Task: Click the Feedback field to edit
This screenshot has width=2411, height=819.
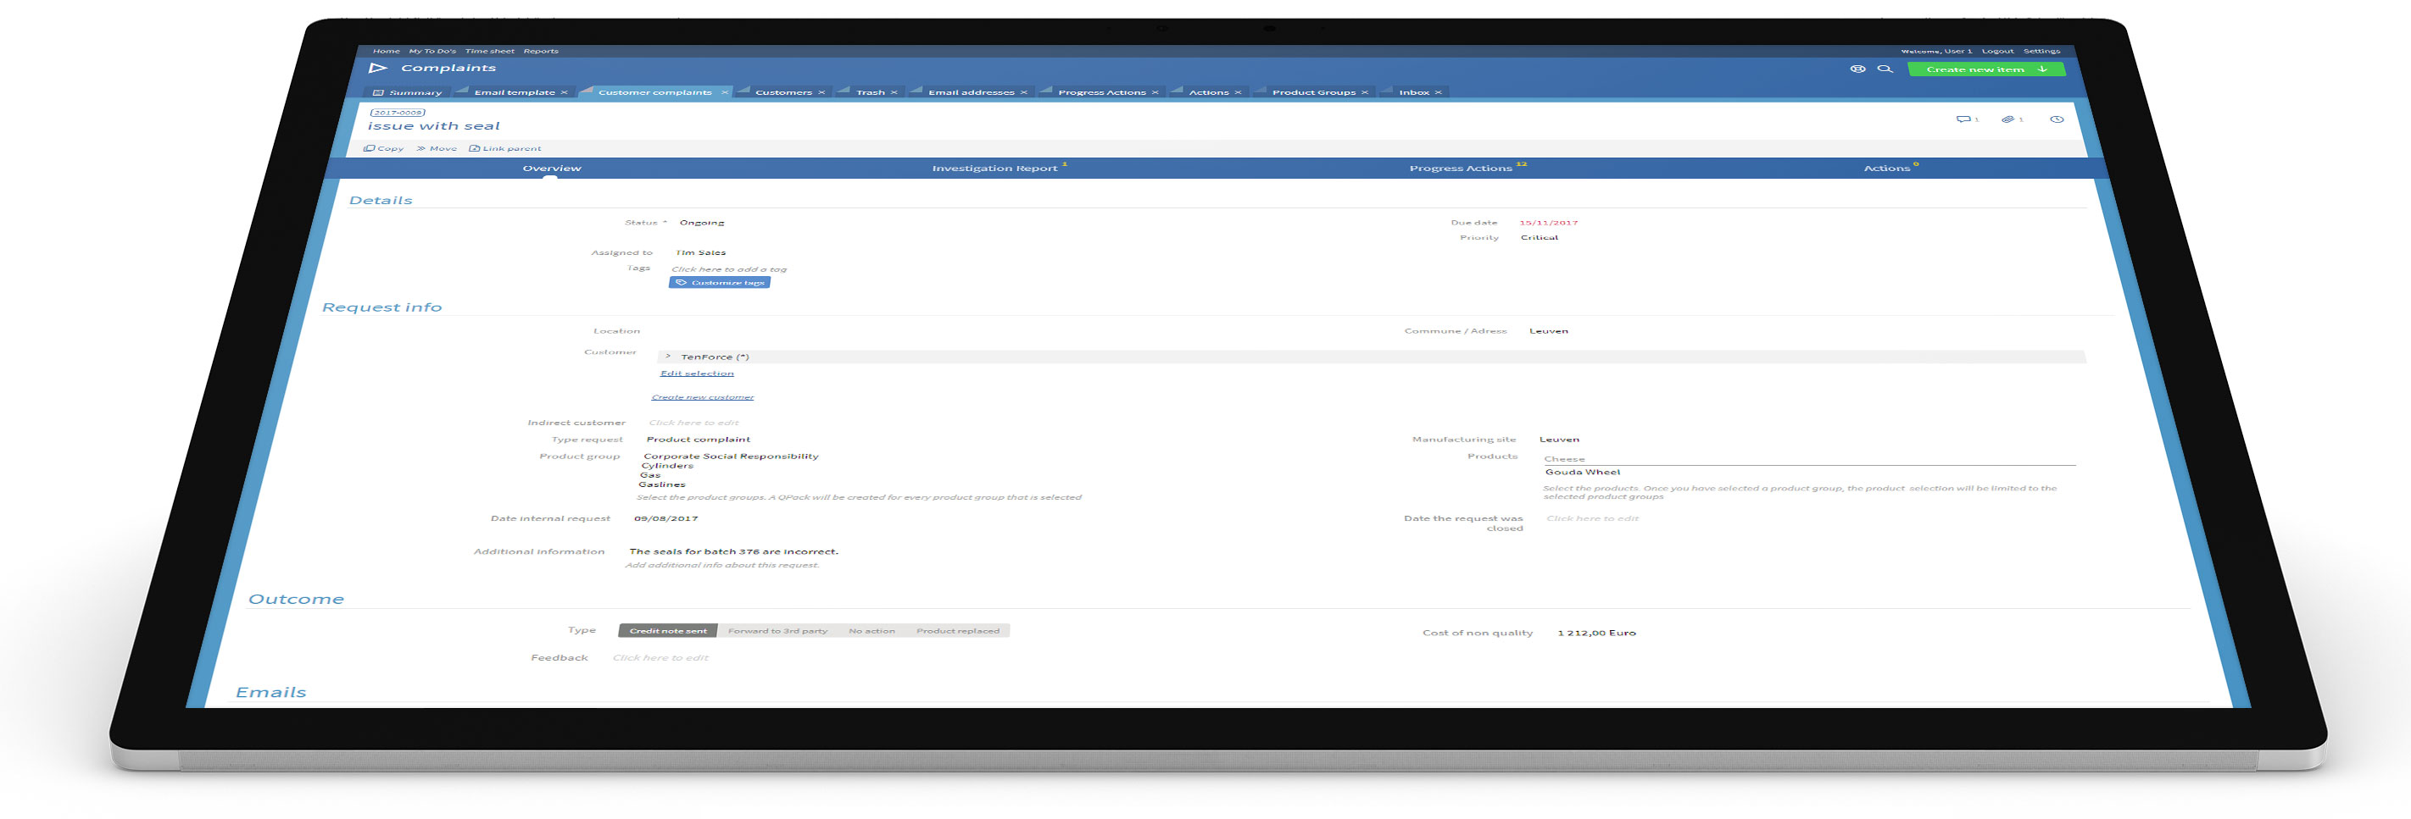Action: [x=660, y=658]
